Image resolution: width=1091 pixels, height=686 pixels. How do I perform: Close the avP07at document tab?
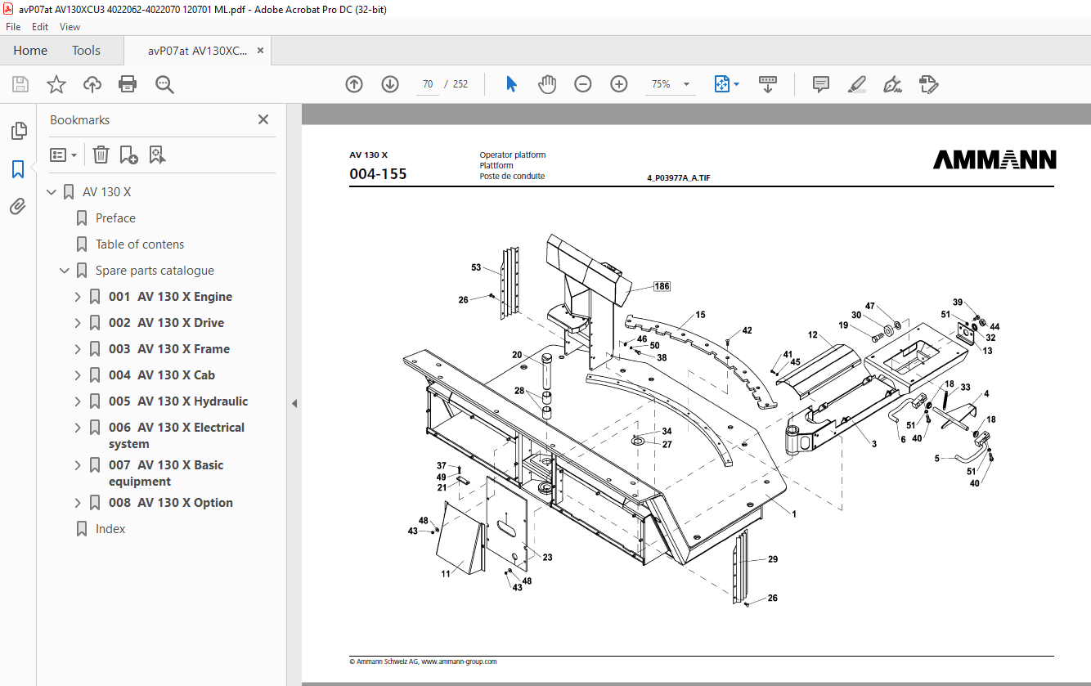(x=261, y=51)
